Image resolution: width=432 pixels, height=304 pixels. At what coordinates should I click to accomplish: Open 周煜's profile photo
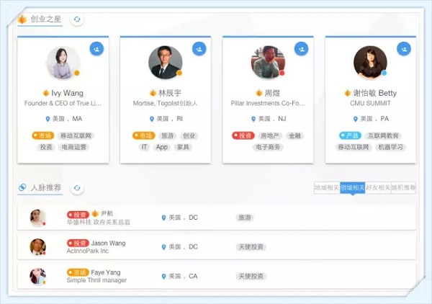(x=268, y=63)
